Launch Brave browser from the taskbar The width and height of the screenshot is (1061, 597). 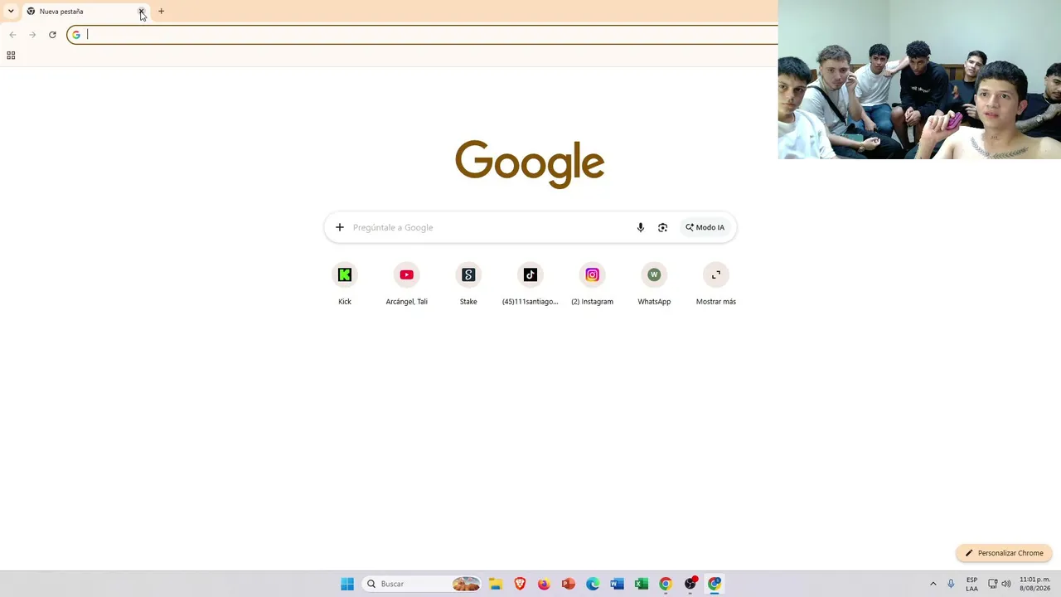(520, 584)
